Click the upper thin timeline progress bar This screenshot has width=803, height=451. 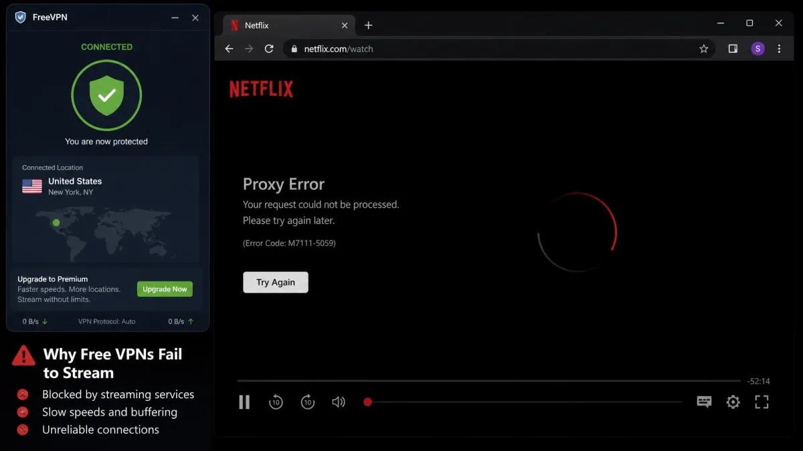488,381
